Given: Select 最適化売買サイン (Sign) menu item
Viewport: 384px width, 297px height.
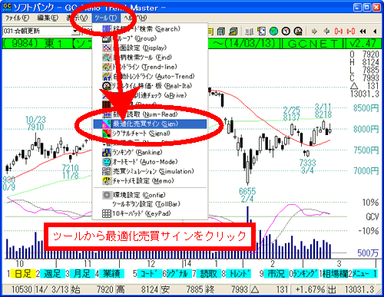Looking at the screenshot, I should pos(150,124).
